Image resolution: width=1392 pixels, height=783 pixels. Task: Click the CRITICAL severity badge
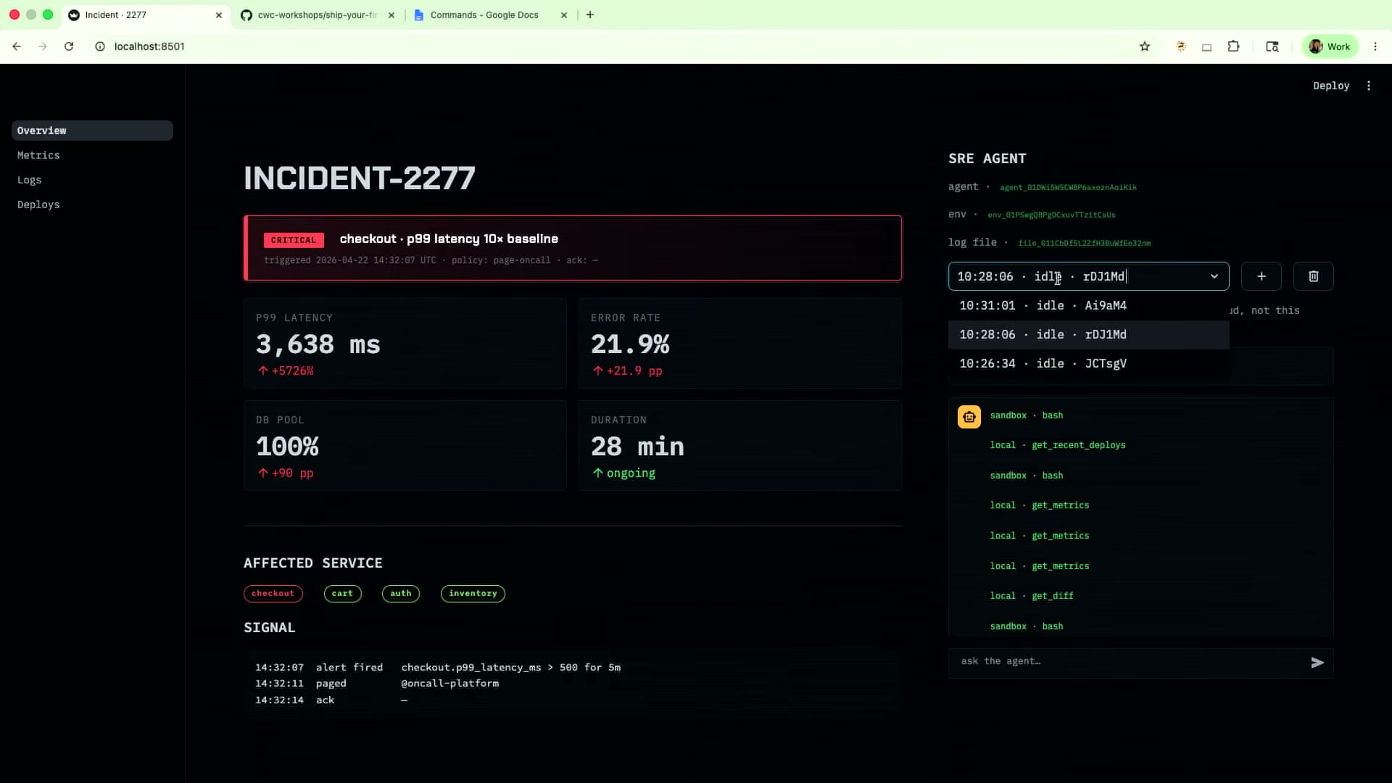(294, 240)
